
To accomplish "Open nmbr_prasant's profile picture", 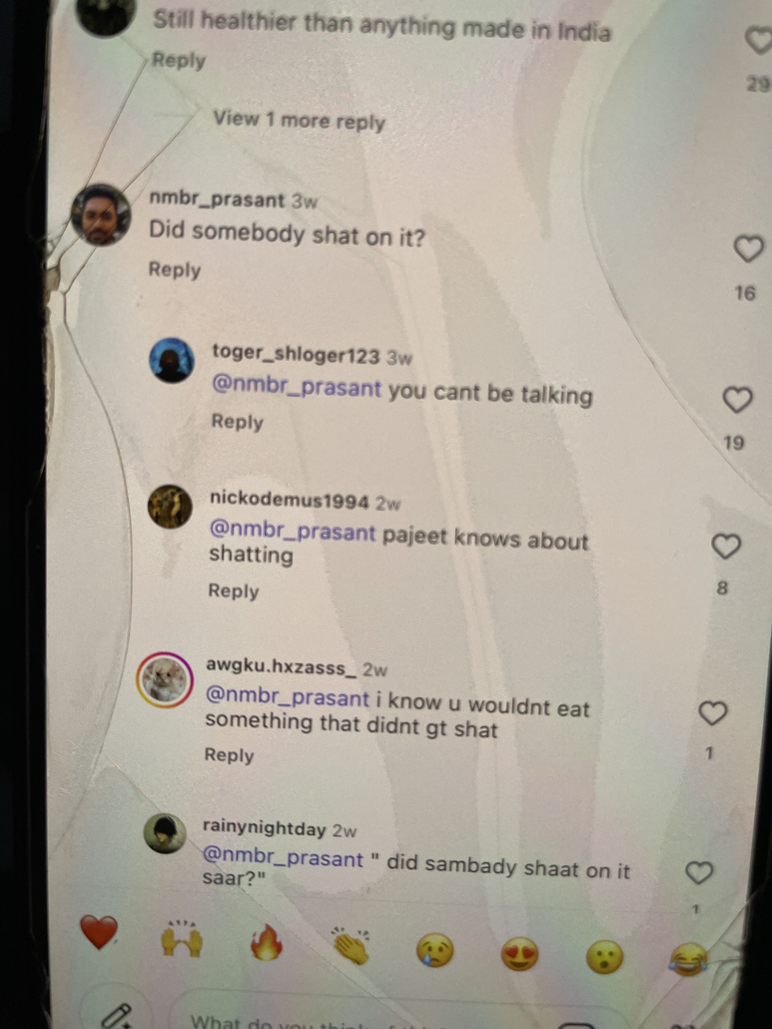I will (101, 214).
